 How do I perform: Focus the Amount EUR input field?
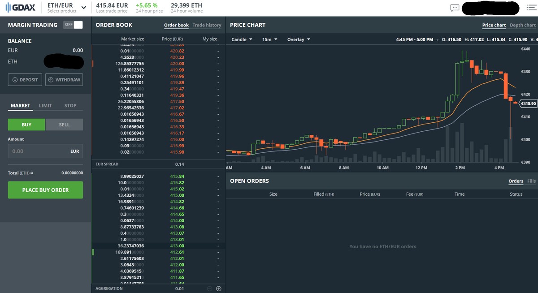click(45, 151)
